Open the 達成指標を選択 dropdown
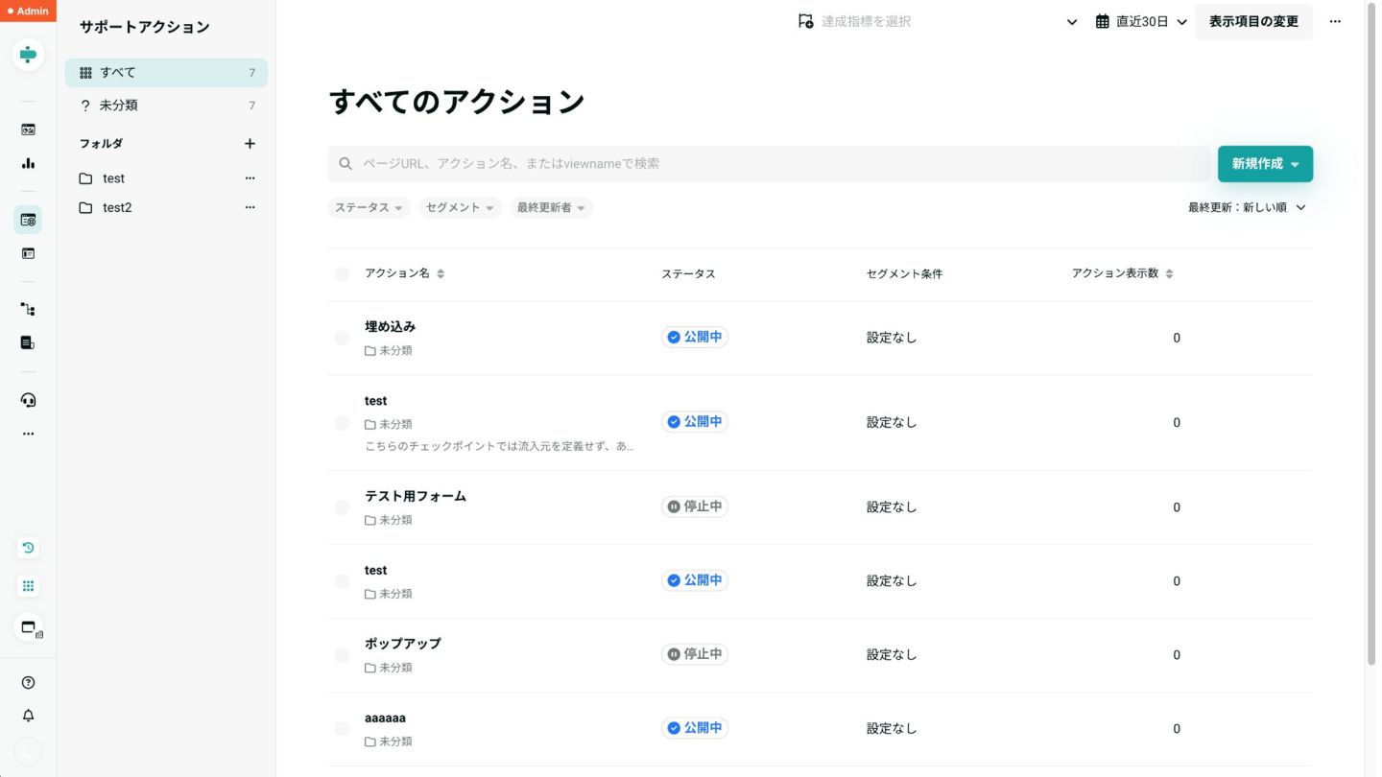Screen dimensions: 1382x777 pos(938,21)
